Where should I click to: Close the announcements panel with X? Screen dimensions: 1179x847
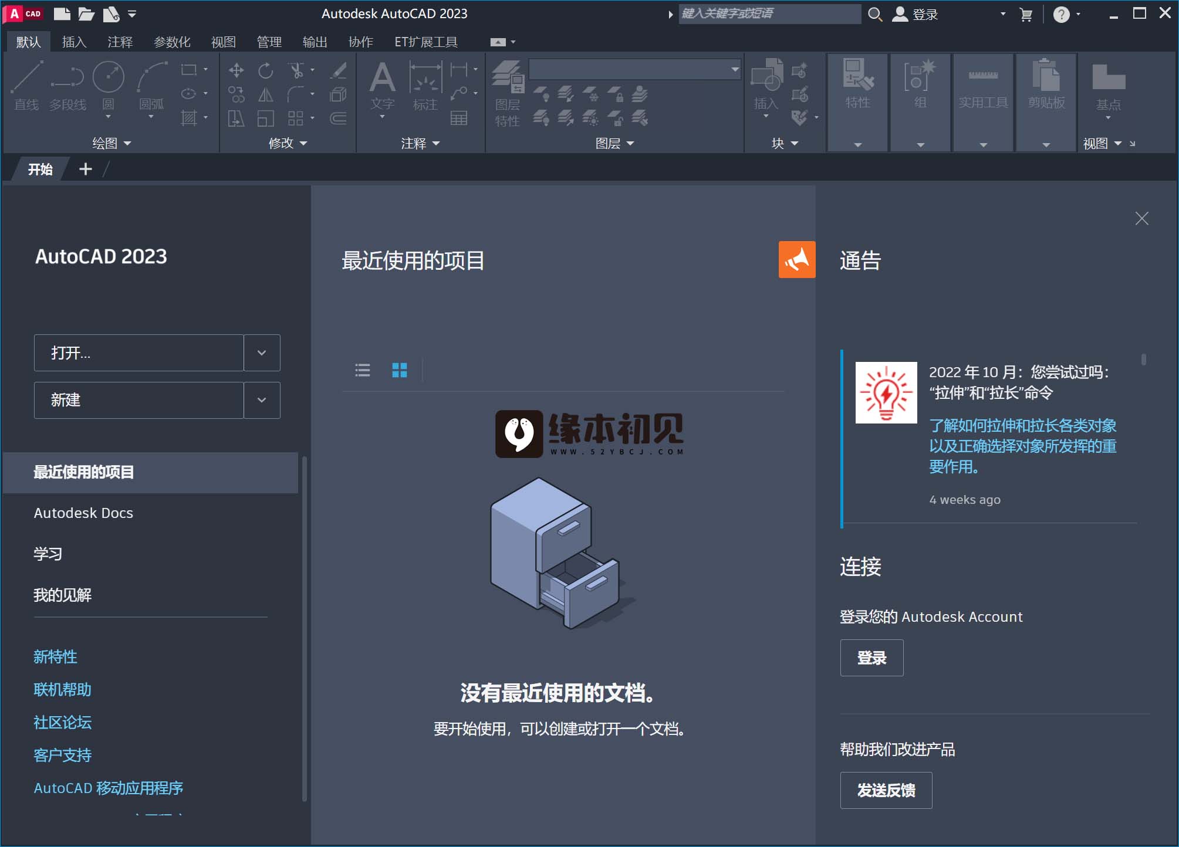1141,218
